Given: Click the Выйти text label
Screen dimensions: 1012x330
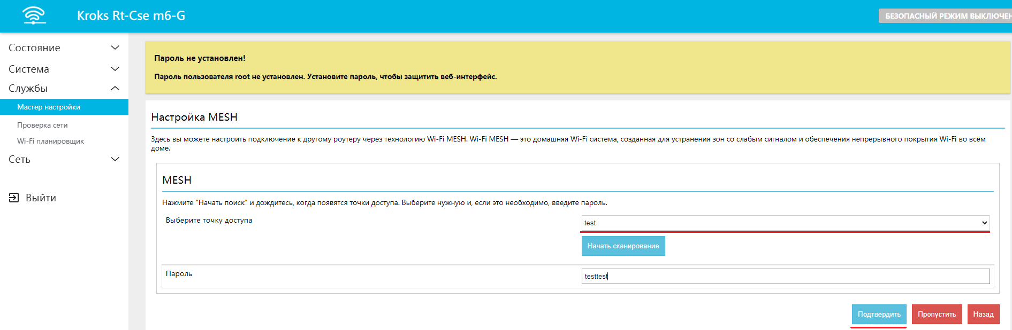Looking at the screenshot, I should point(41,198).
